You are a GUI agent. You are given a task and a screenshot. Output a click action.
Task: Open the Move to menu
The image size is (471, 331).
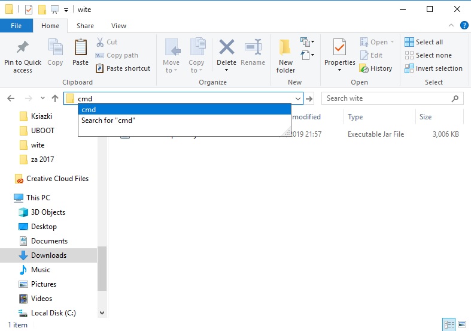[171, 56]
